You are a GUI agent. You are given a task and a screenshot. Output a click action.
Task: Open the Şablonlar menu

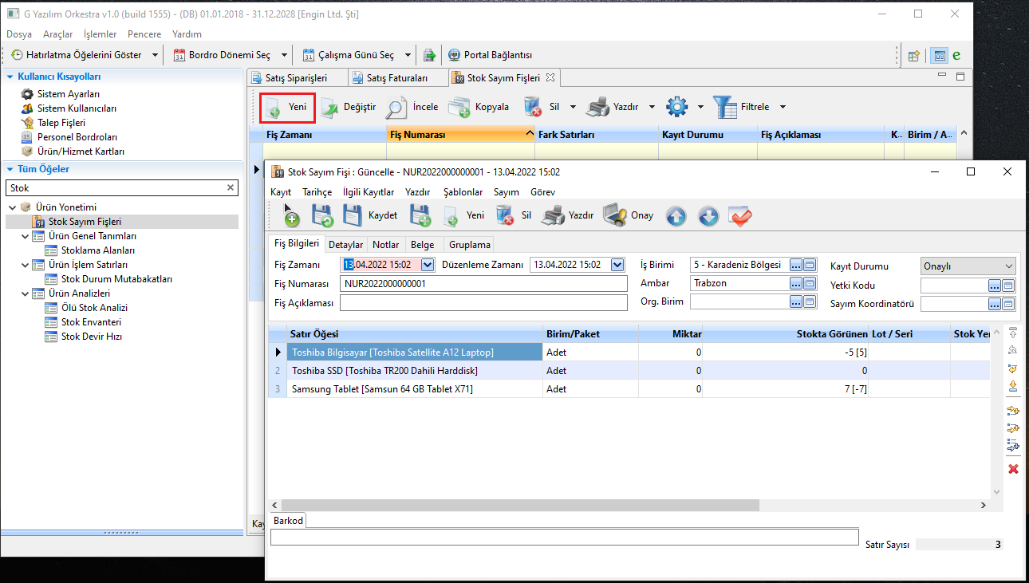click(x=463, y=192)
